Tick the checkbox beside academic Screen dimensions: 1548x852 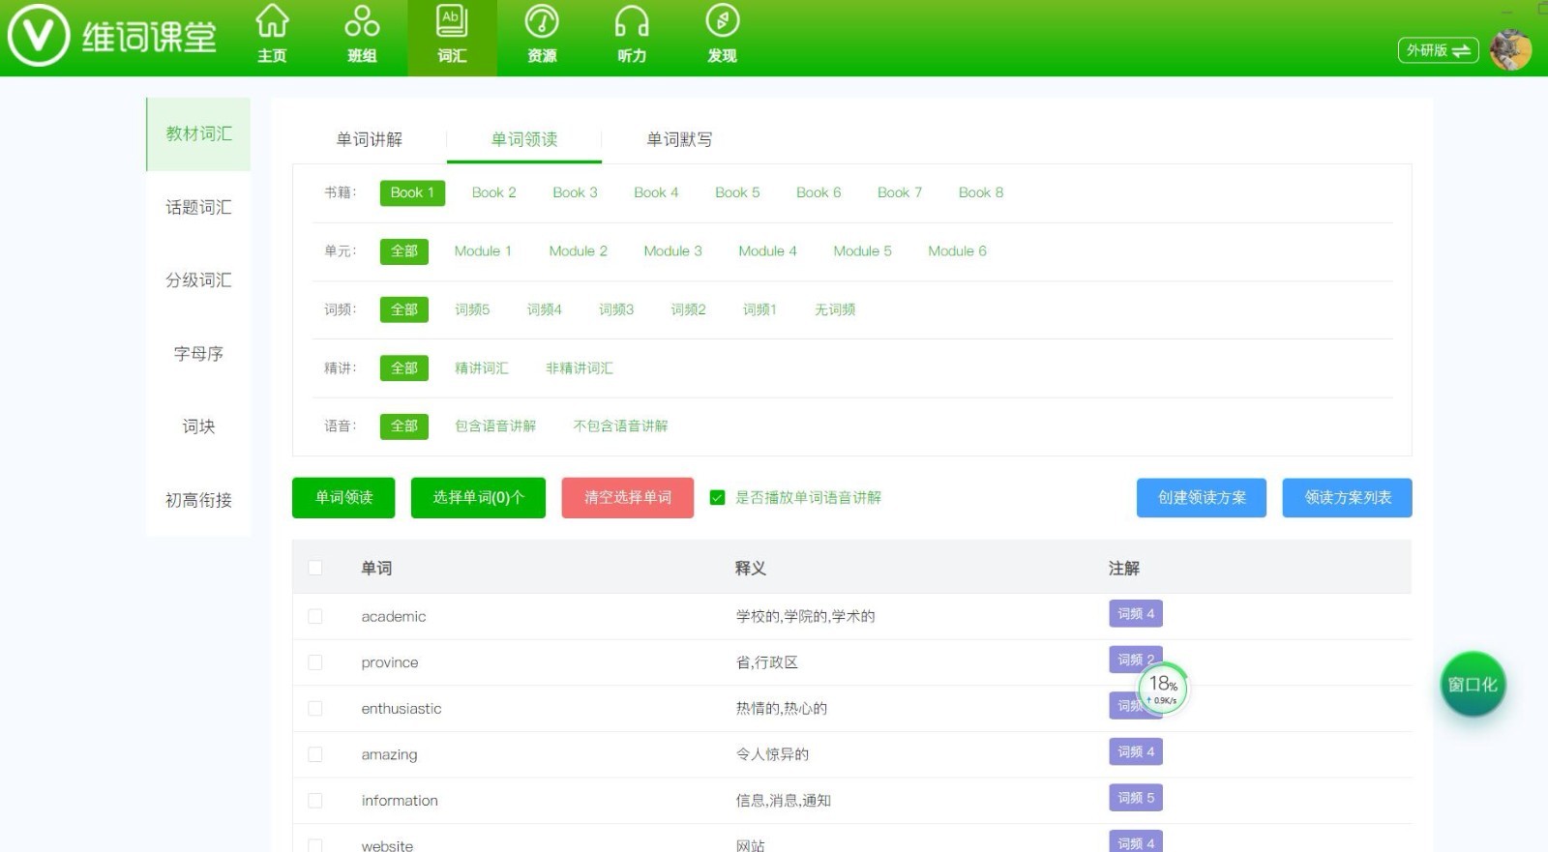point(315,616)
